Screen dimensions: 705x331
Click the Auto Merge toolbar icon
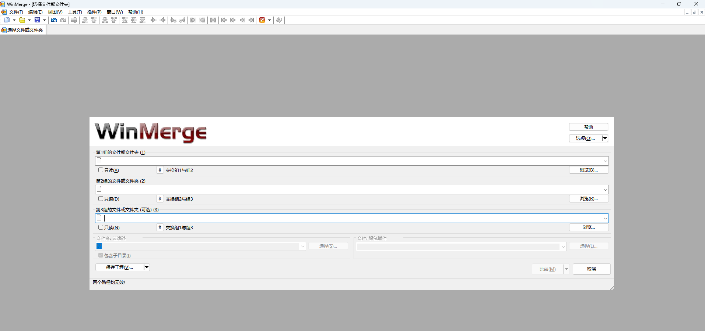click(x=213, y=20)
